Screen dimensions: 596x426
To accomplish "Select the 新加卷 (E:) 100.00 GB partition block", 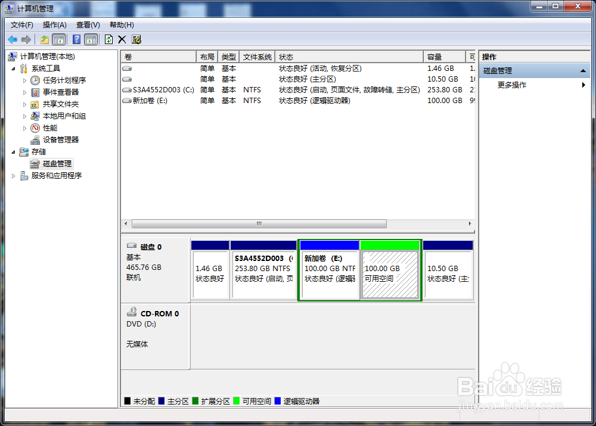I will pyautogui.click(x=330, y=270).
